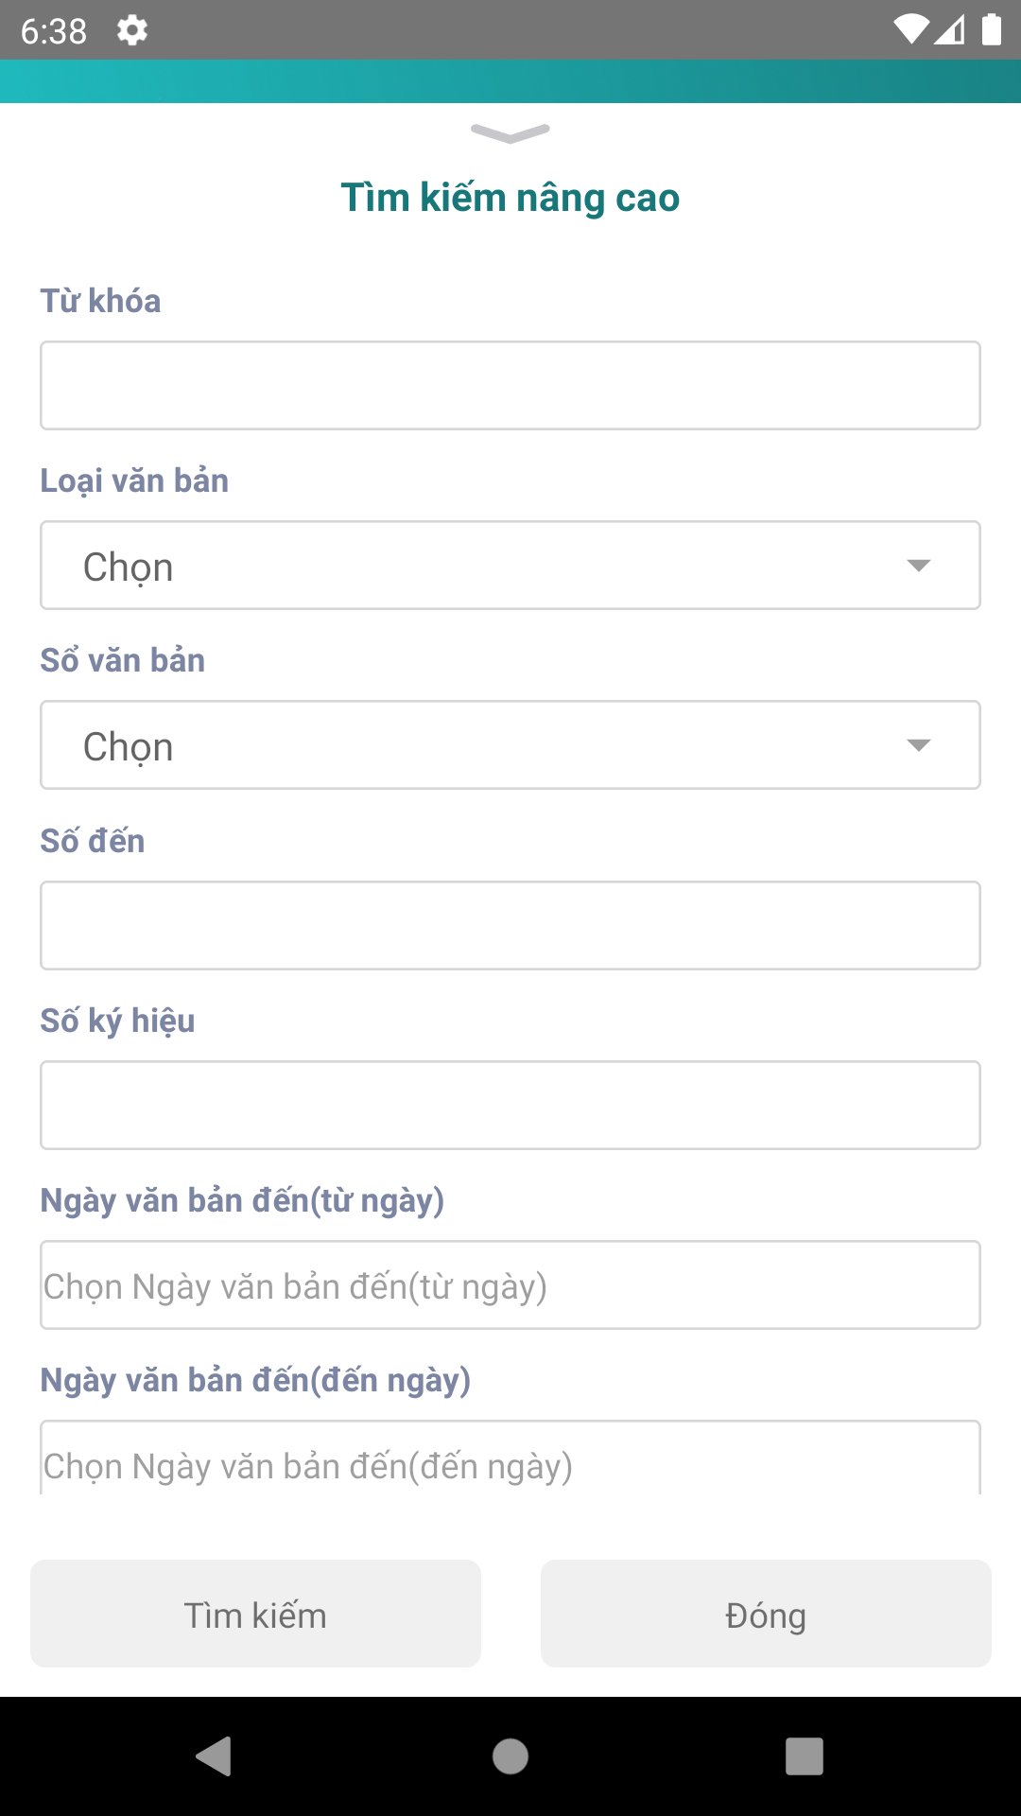The width and height of the screenshot is (1021, 1816).
Task: Tap the cellular signal icon
Action: [950, 29]
